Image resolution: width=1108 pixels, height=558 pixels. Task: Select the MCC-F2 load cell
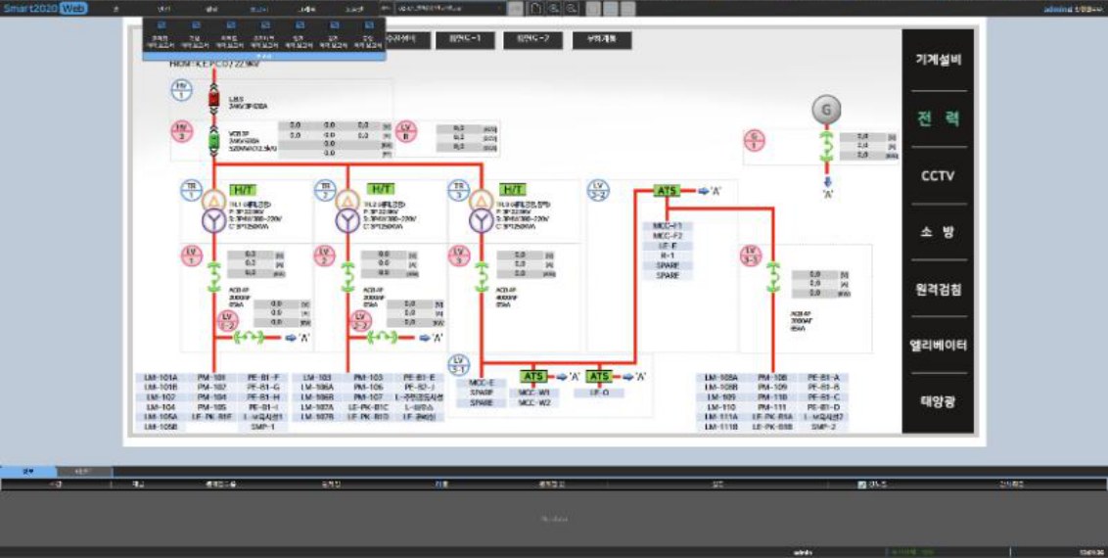coord(668,236)
